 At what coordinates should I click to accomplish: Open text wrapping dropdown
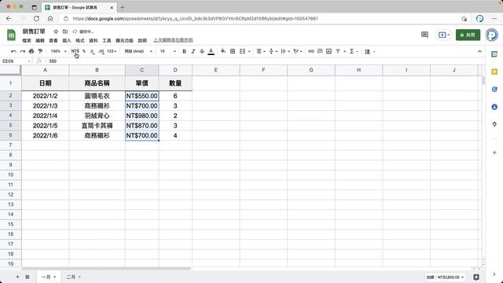(285, 51)
